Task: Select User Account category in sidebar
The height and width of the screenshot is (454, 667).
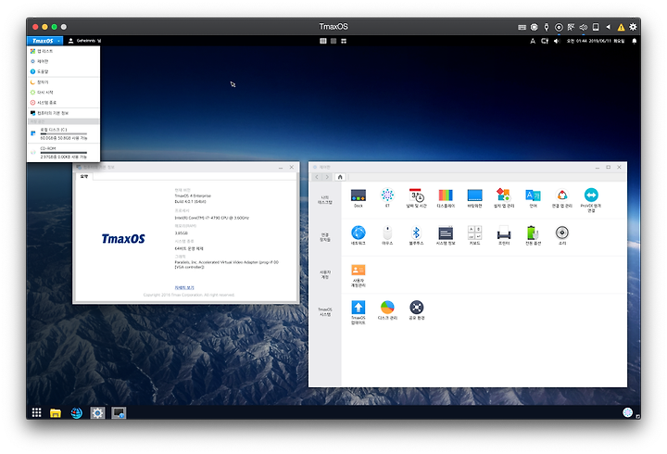Action: pyautogui.click(x=325, y=274)
